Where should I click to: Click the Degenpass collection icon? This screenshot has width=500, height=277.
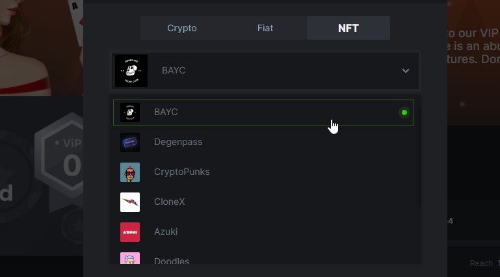(x=130, y=142)
